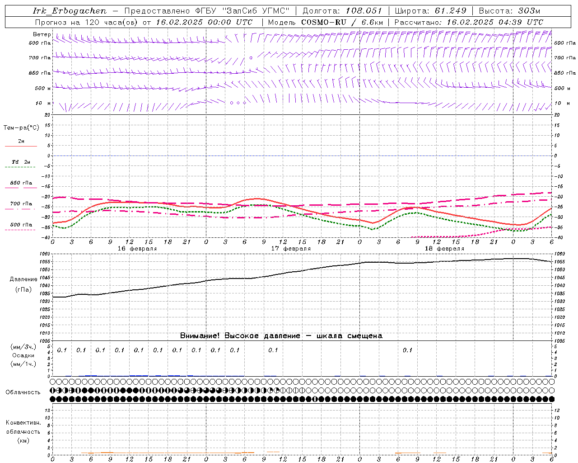This screenshot has width=578, height=463.
Task: Click the 0.1 precipitation value on 18 февраля
Action: tap(407, 350)
